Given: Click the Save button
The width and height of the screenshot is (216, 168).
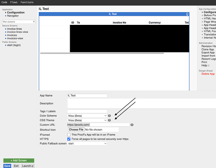Looking at the screenshot, I should (7, 166).
